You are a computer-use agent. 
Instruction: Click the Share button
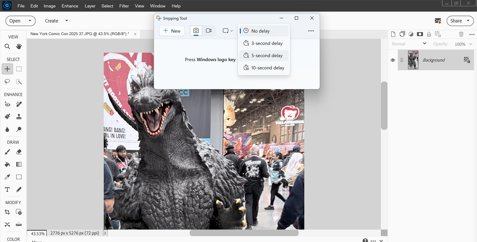tap(456, 21)
